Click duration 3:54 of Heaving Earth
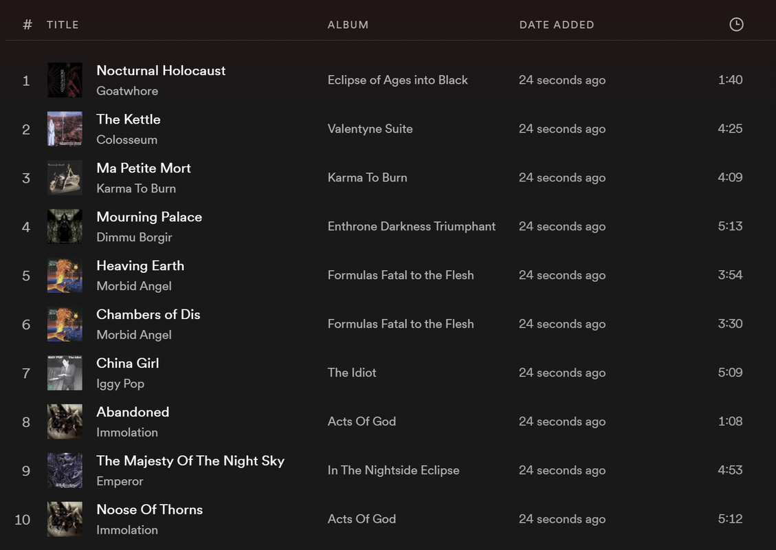Viewport: 776px width, 550px height. (x=730, y=275)
